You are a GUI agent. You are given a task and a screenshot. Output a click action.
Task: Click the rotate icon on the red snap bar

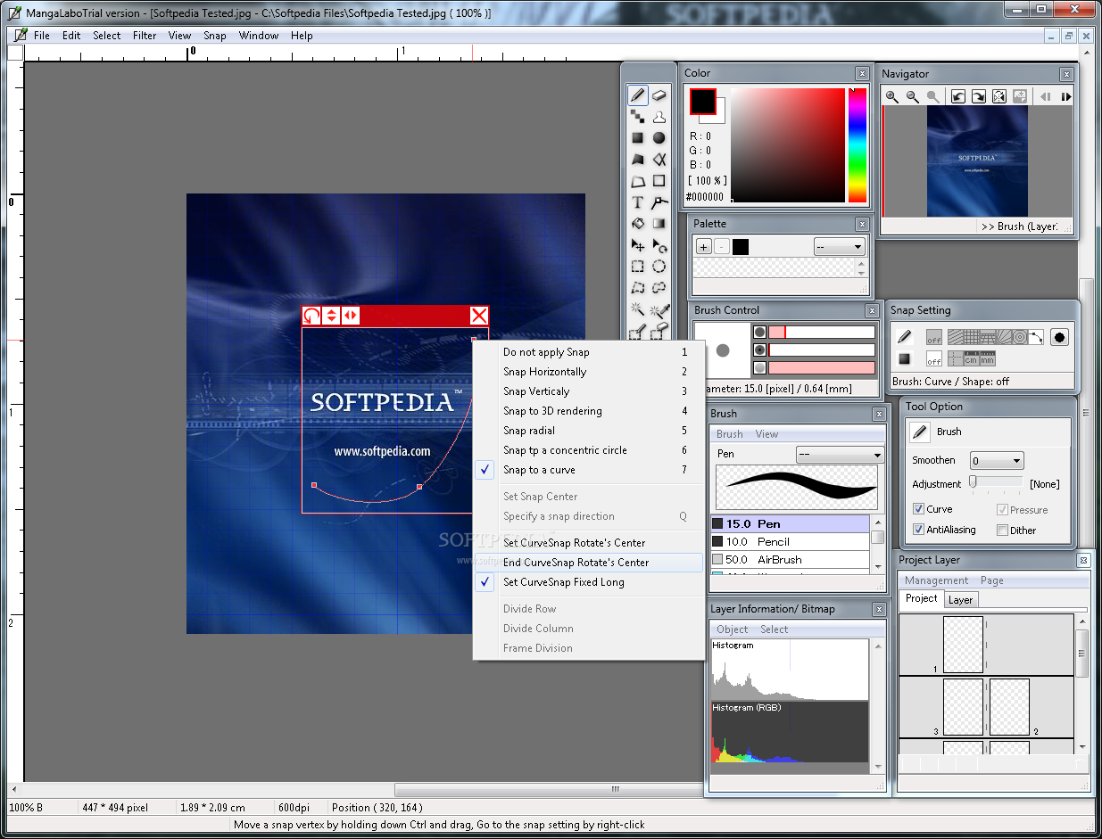pyautogui.click(x=311, y=315)
